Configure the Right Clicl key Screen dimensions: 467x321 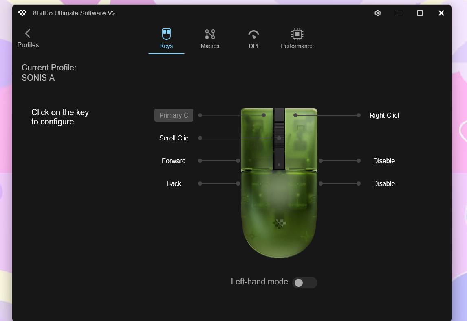[x=384, y=115]
